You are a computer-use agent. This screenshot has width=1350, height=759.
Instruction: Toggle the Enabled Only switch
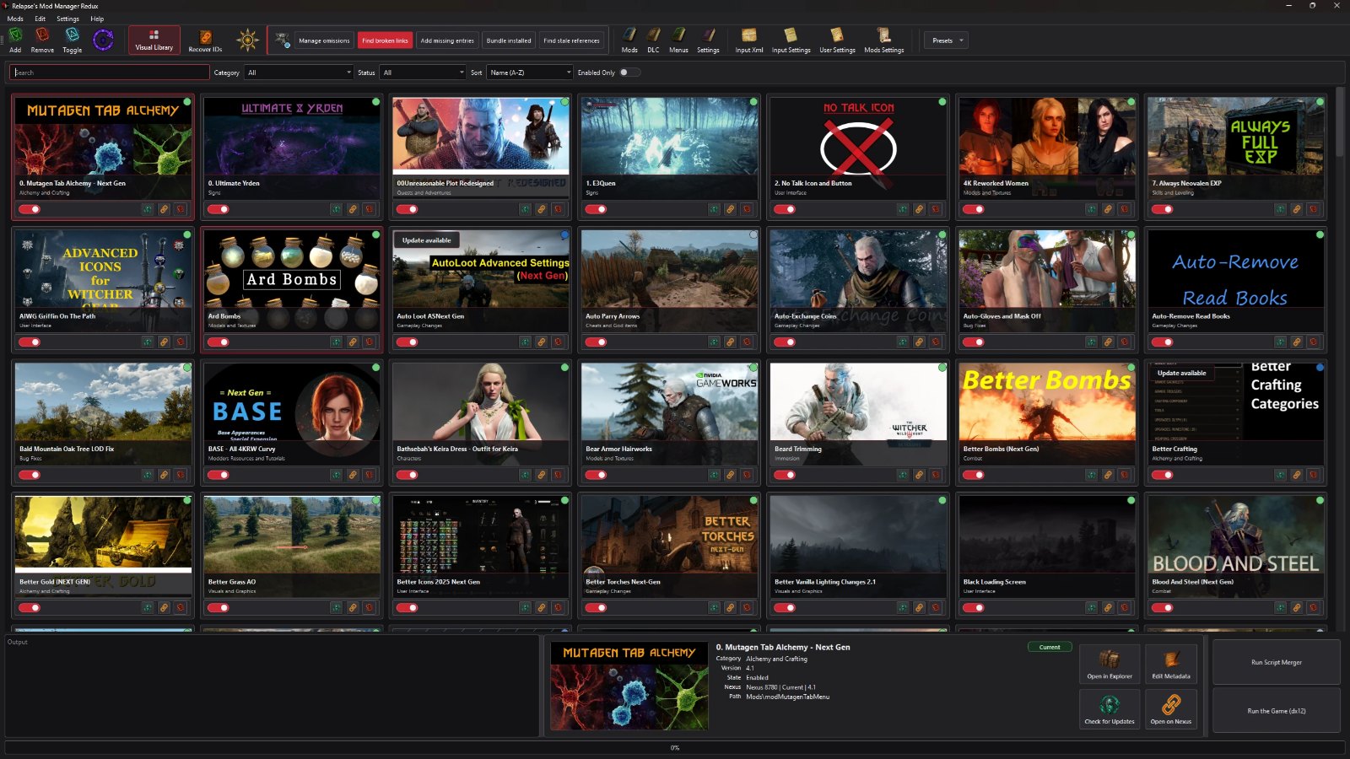tap(629, 73)
